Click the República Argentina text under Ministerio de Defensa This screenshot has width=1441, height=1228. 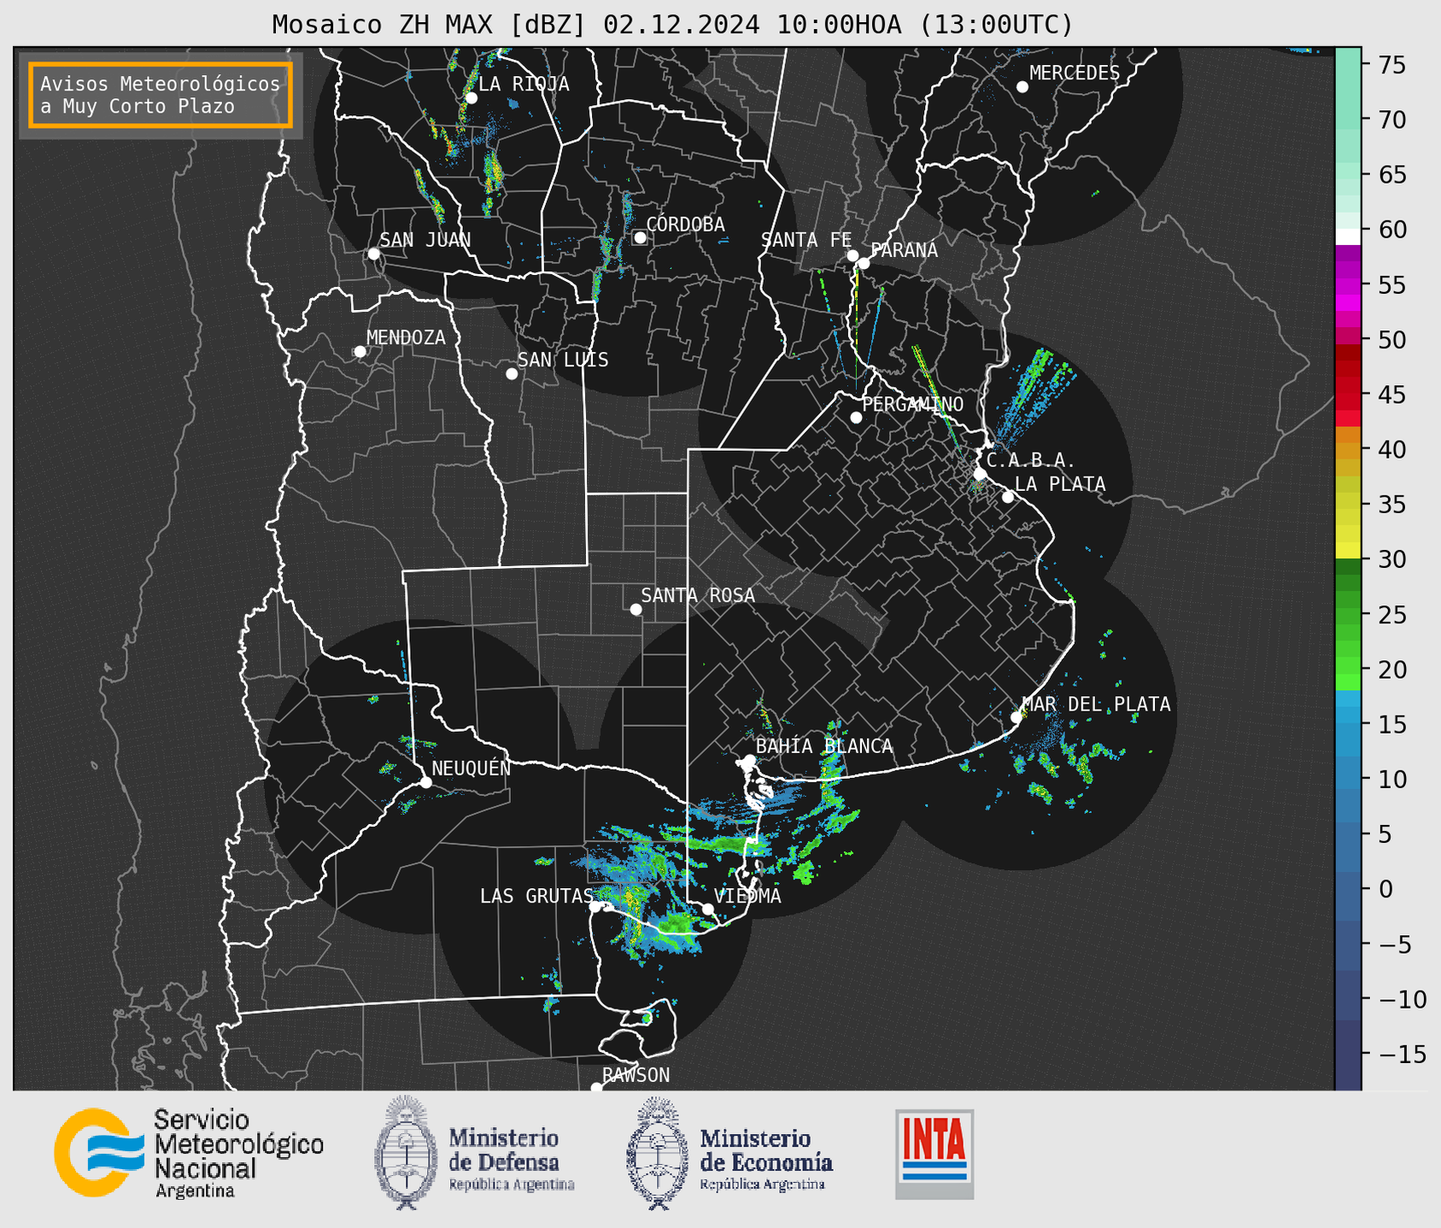pos(512,1184)
